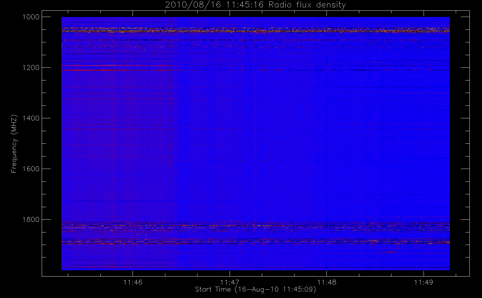Viewport: 482px width, 298px height.
Task: Click the orange interference band near 1050 MHz
Action: point(255,30)
